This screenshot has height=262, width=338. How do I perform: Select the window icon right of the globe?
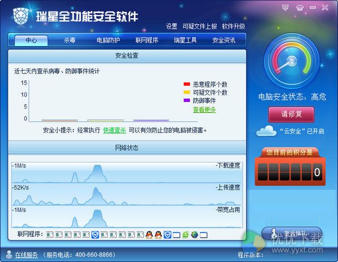click(x=203, y=235)
